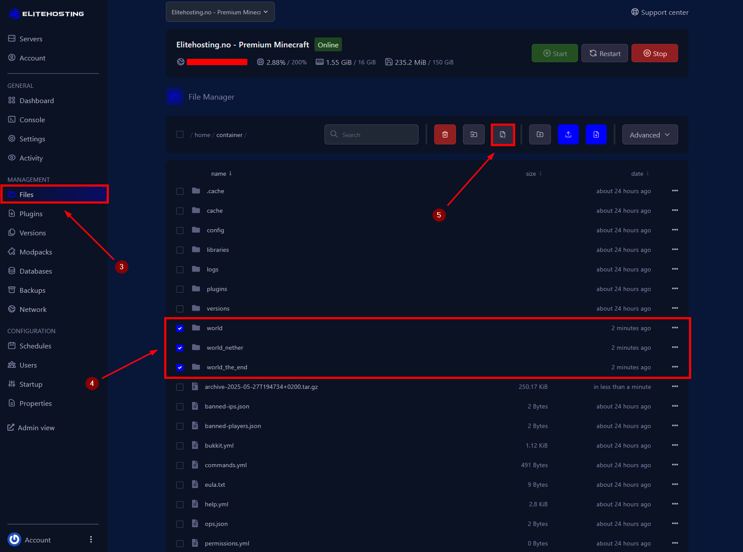Sort files by size column

click(534, 174)
